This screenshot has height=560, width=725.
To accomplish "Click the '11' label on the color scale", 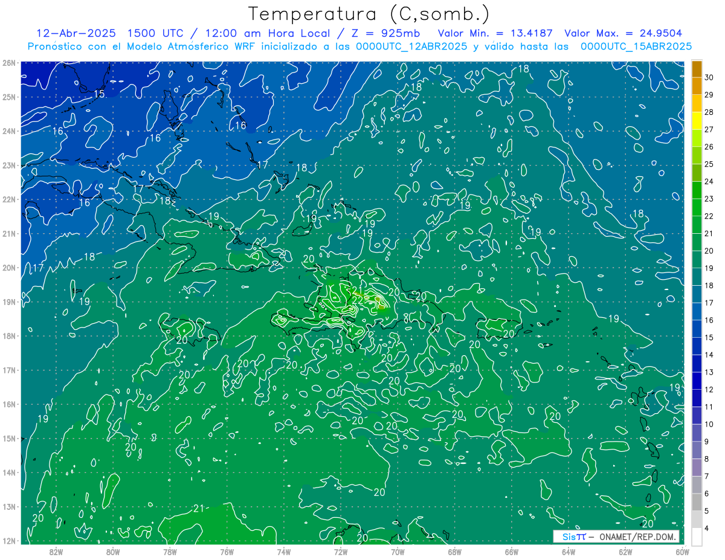I will pyautogui.click(x=709, y=407).
